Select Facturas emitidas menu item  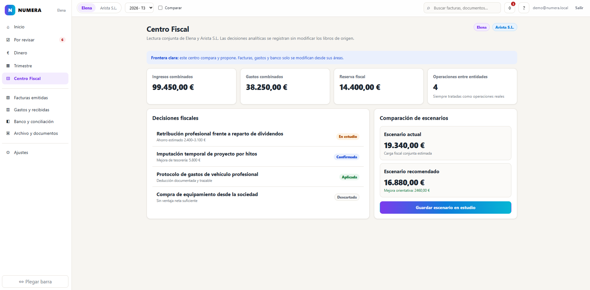pyautogui.click(x=35, y=98)
